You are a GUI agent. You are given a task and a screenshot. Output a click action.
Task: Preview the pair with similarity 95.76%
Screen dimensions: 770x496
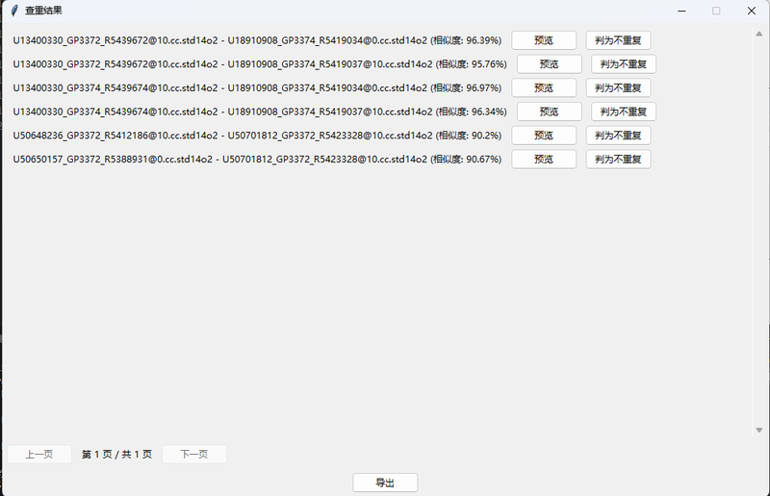click(x=549, y=64)
